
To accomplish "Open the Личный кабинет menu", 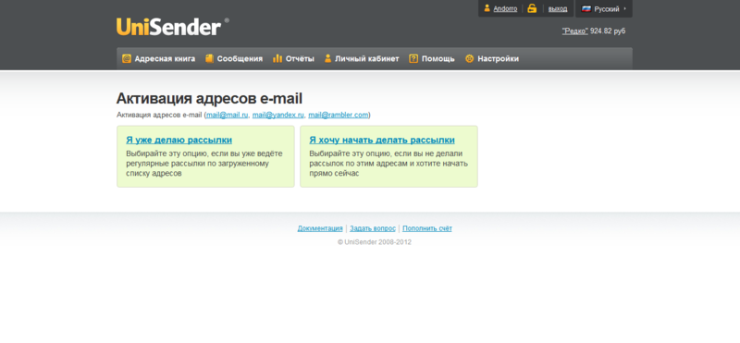I will pyautogui.click(x=366, y=58).
